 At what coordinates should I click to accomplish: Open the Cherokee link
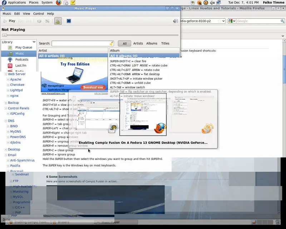[x=17, y=85]
